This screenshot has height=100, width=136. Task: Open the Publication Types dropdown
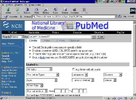(x=43, y=74)
